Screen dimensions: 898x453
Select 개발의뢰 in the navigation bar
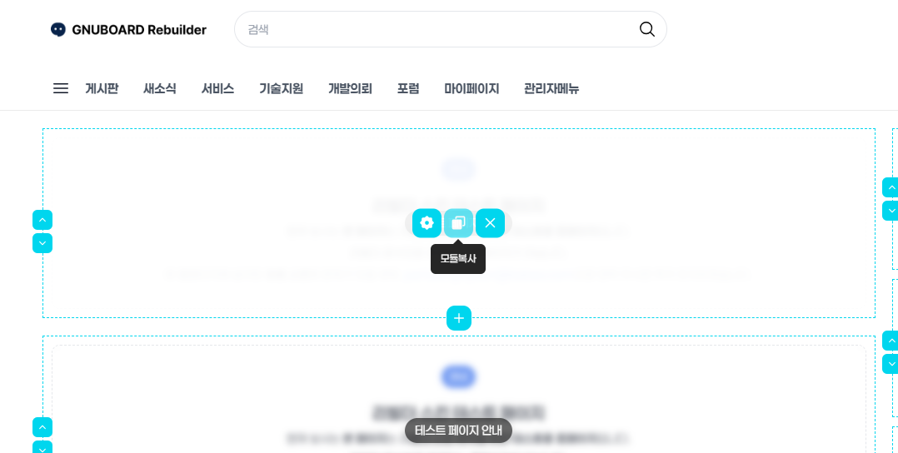350,88
